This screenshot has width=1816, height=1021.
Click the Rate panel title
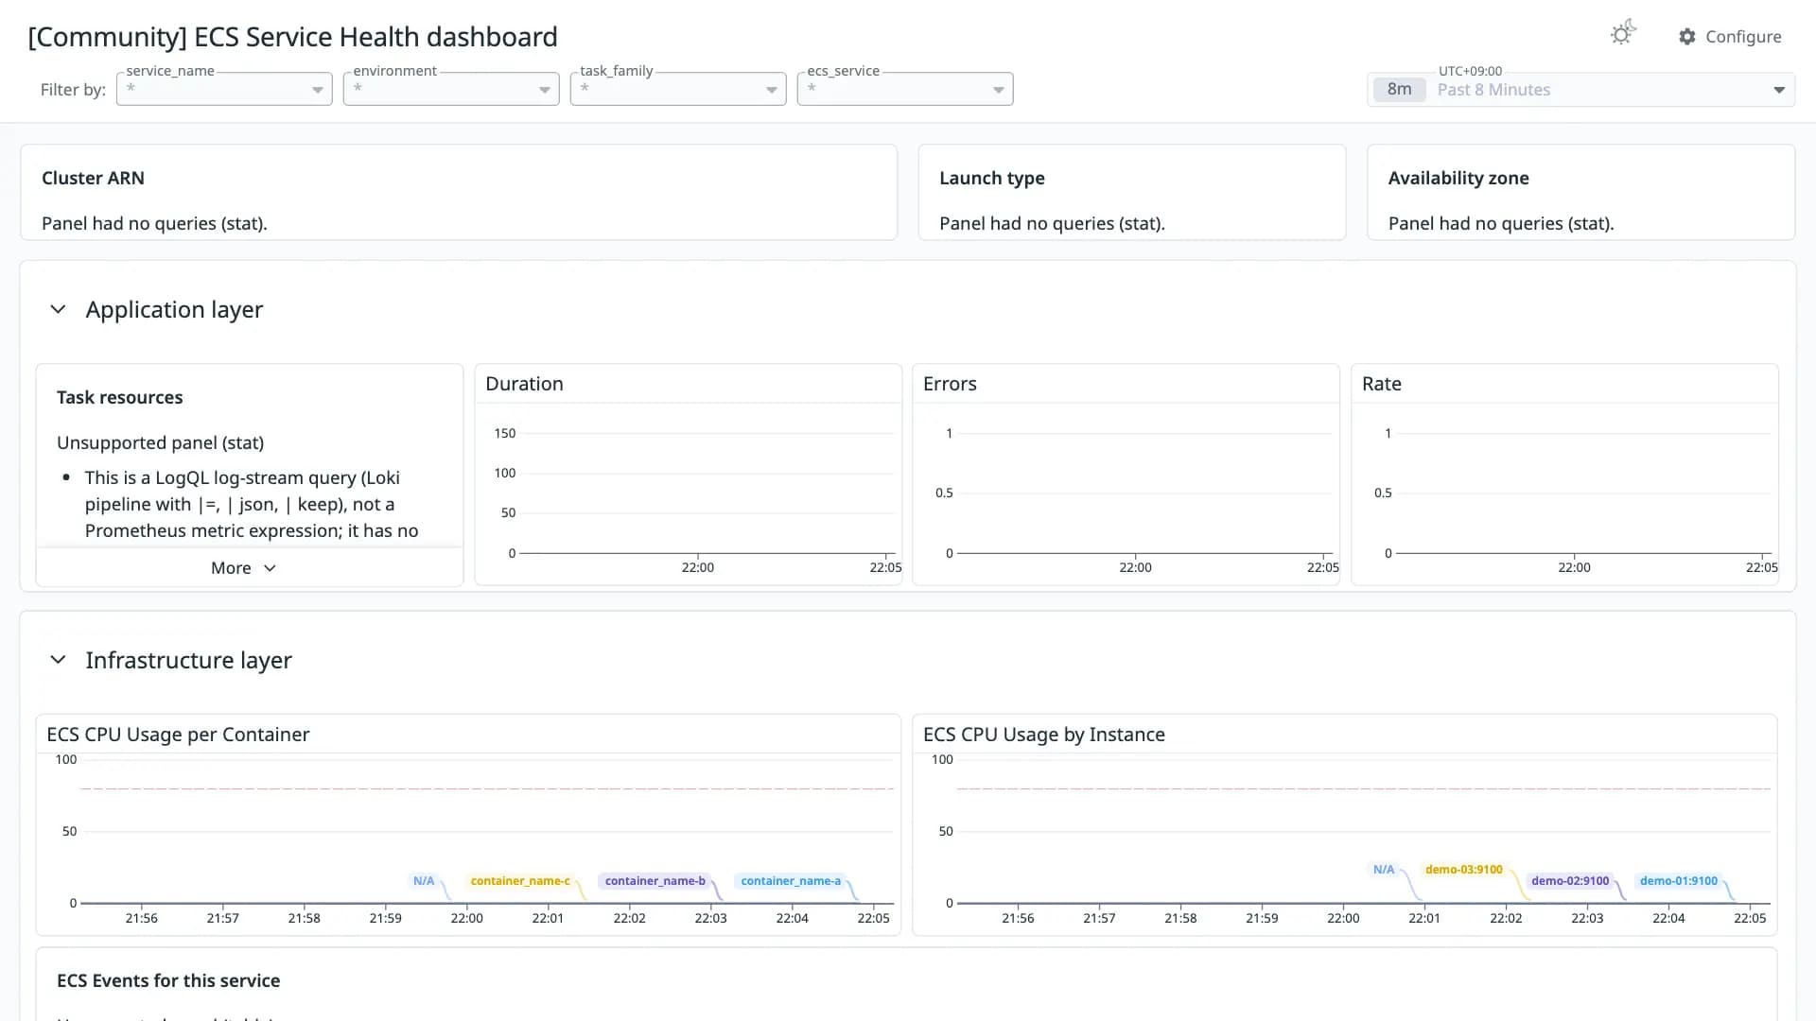pyautogui.click(x=1382, y=384)
